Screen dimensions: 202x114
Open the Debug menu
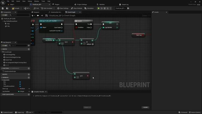(x=30, y=1)
